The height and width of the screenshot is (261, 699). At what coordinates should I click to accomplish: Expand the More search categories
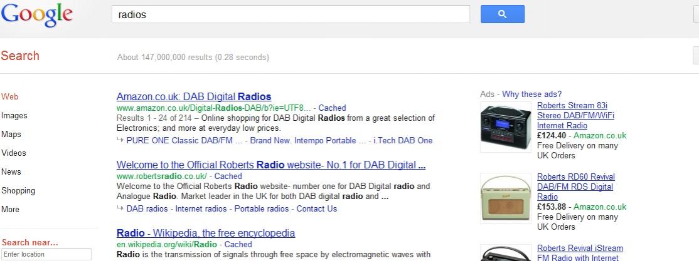coord(10,210)
